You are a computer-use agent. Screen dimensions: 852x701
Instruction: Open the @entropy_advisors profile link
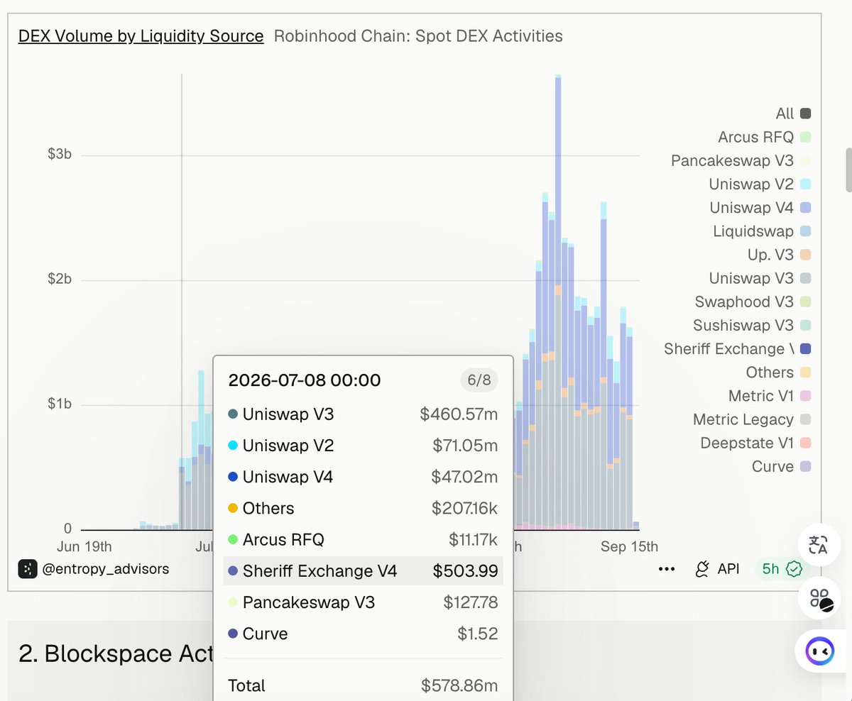[x=106, y=568]
